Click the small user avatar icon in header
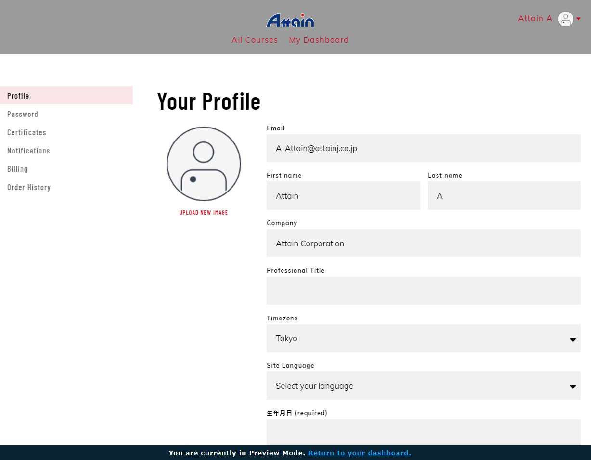The height and width of the screenshot is (460, 591). point(565,19)
